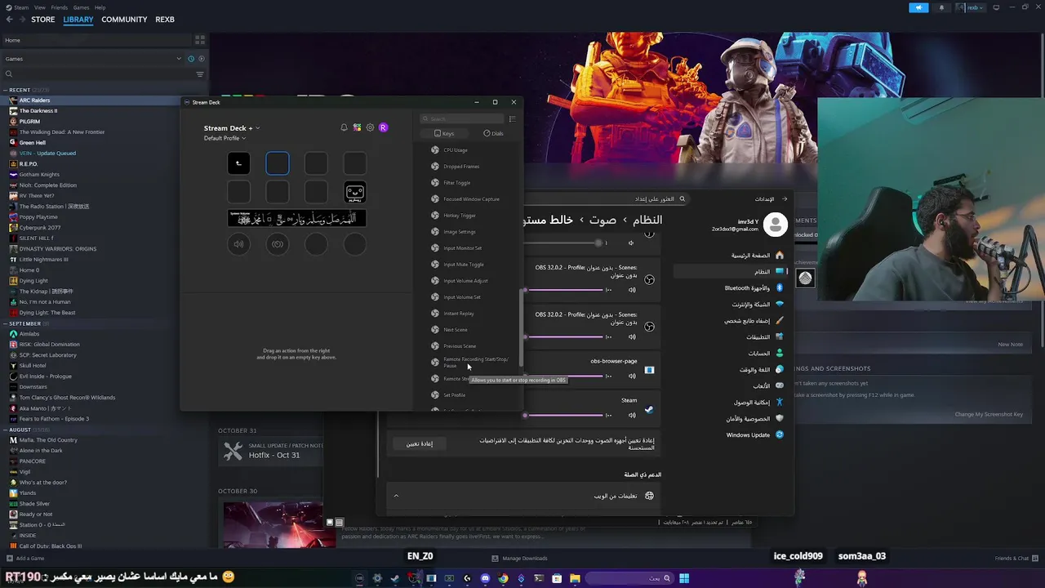Image resolution: width=1045 pixels, height=588 pixels.
Task: Open the Friends menu in Steam menu bar
Action: tap(60, 7)
